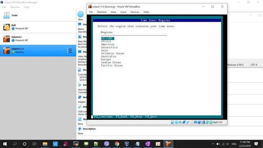Select the Asia region entry

point(104,50)
